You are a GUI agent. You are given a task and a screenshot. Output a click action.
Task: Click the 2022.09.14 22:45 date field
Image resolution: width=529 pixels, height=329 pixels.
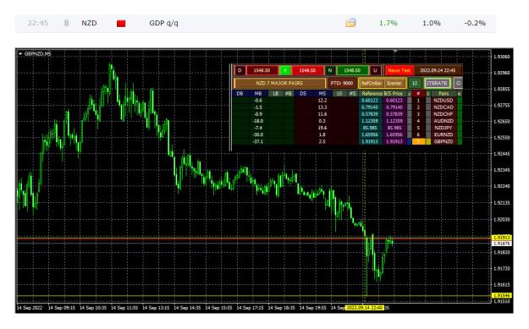click(438, 70)
